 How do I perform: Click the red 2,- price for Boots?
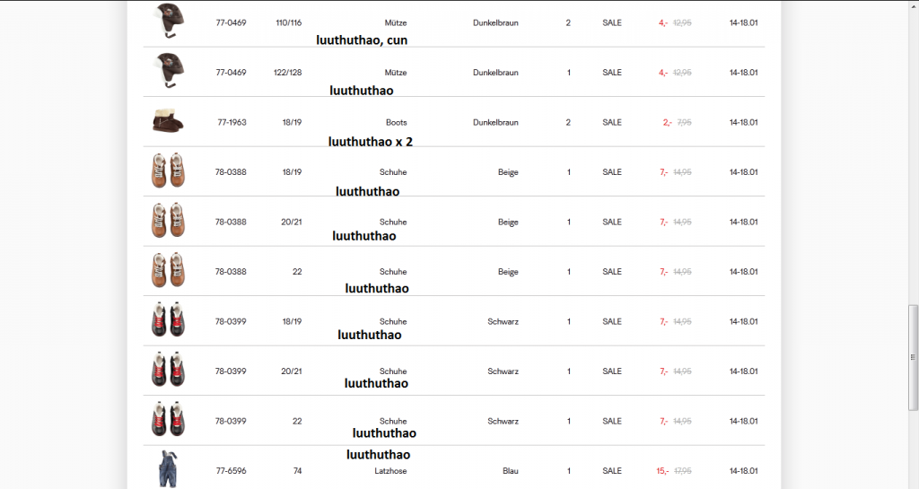tap(667, 122)
